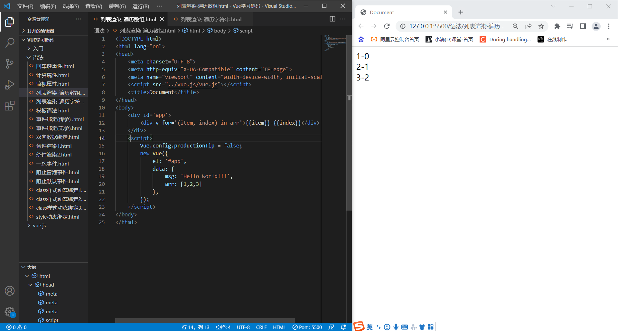
Task: Collapse the VUE学习源码 folder section
Action: pyautogui.click(x=53, y=40)
